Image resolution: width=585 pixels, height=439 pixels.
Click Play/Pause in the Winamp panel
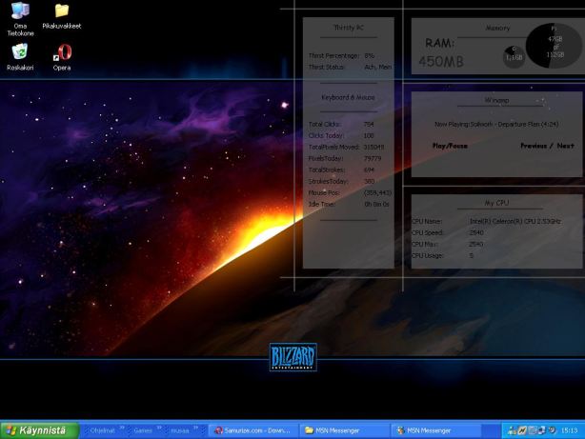450,146
